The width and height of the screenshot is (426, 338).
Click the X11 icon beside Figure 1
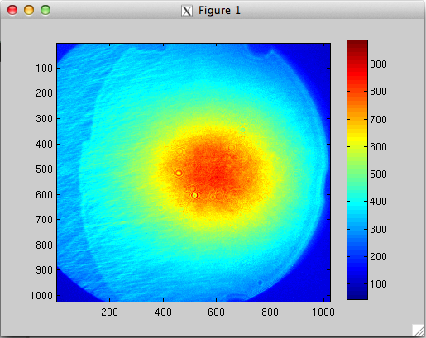coord(187,11)
